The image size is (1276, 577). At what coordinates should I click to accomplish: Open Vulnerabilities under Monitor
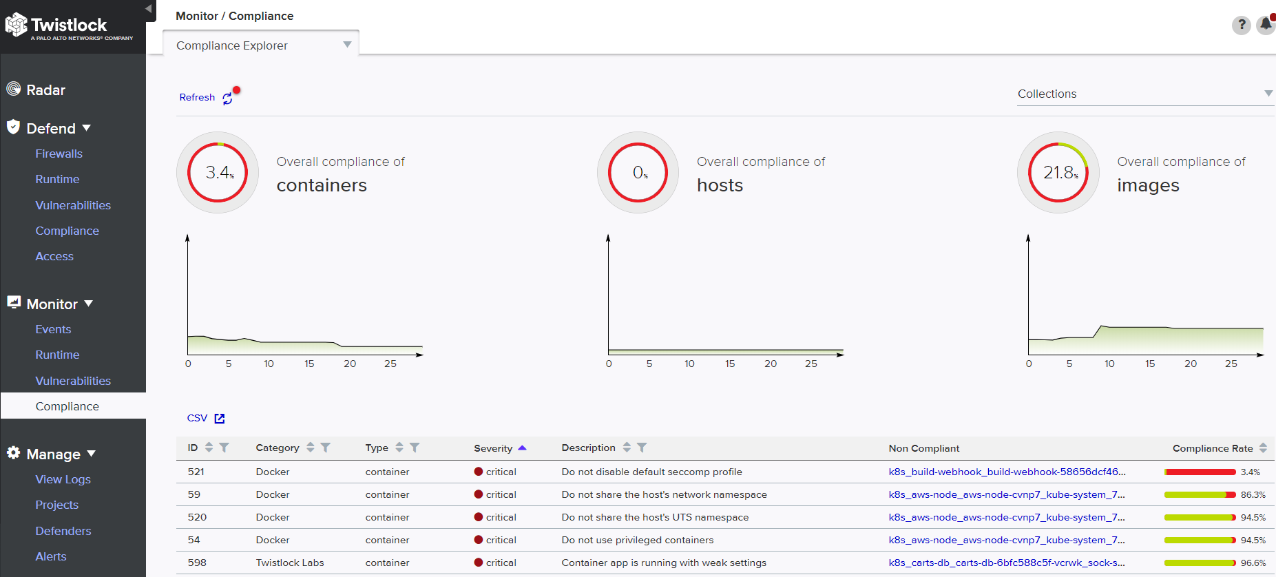[x=73, y=381]
